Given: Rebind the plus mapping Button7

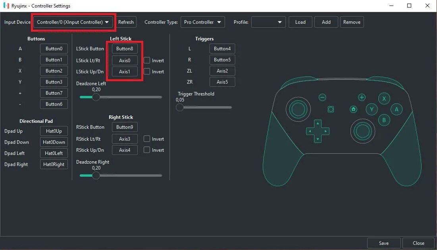Looking at the screenshot, I should point(54,93).
